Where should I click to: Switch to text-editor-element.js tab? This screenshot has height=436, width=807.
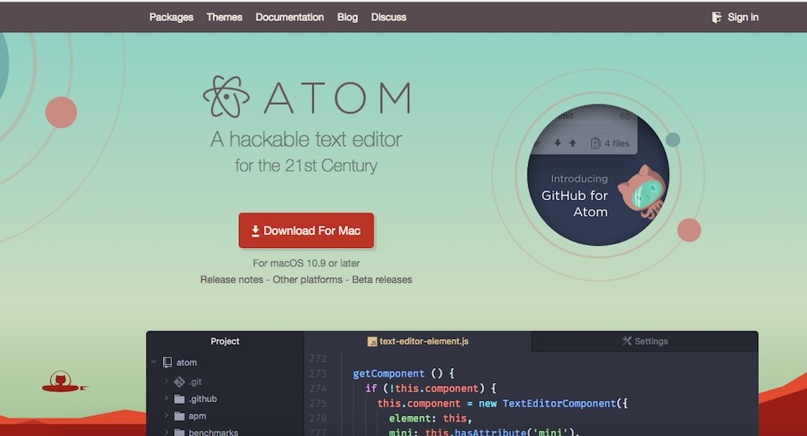point(418,341)
